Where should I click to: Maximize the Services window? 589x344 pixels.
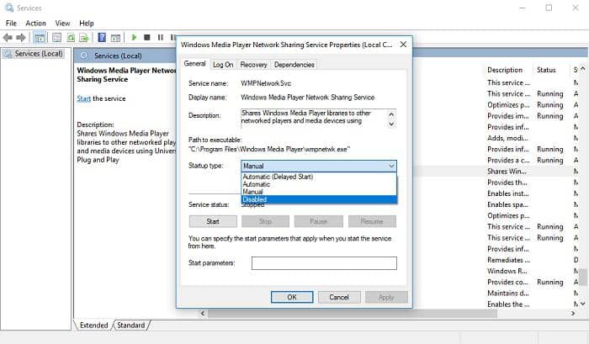(549, 8)
